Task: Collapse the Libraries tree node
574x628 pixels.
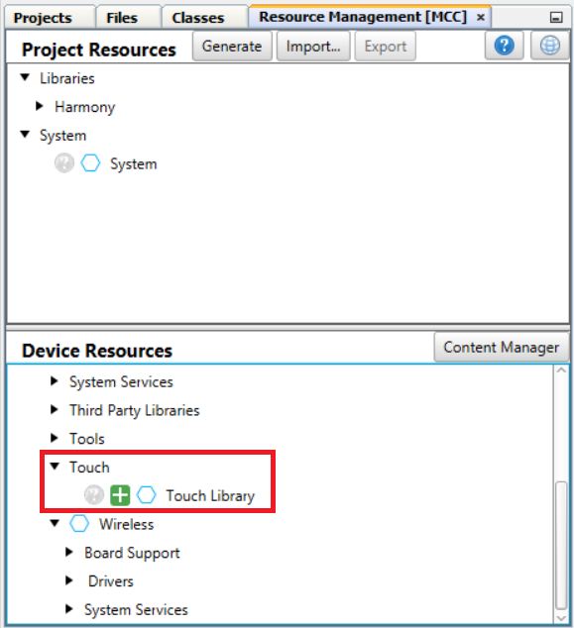Action: coord(25,77)
